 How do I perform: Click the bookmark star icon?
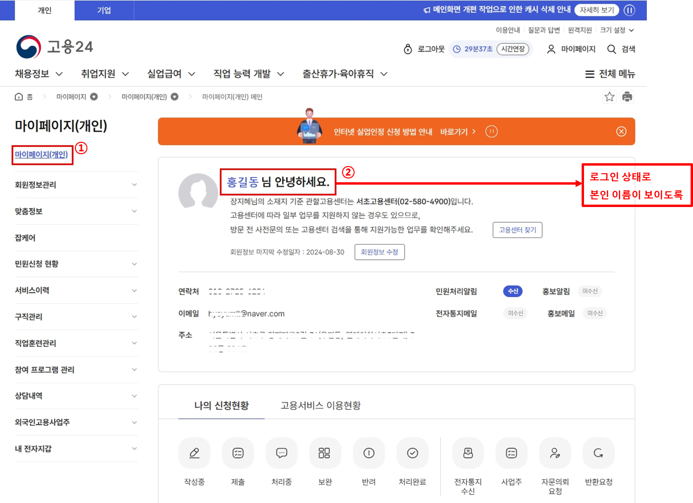(x=609, y=97)
